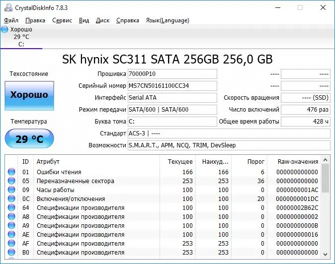Click the Интерфейс field Serial ATA
This screenshot has height=264, width=335.
pos(172,98)
